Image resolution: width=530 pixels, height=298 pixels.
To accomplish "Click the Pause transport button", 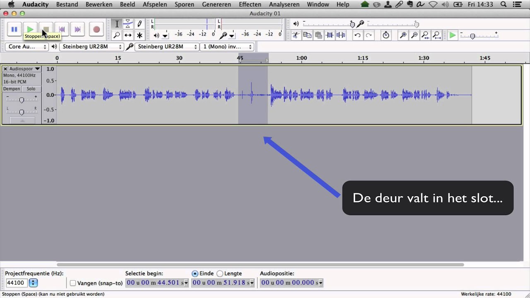I will coord(14,29).
